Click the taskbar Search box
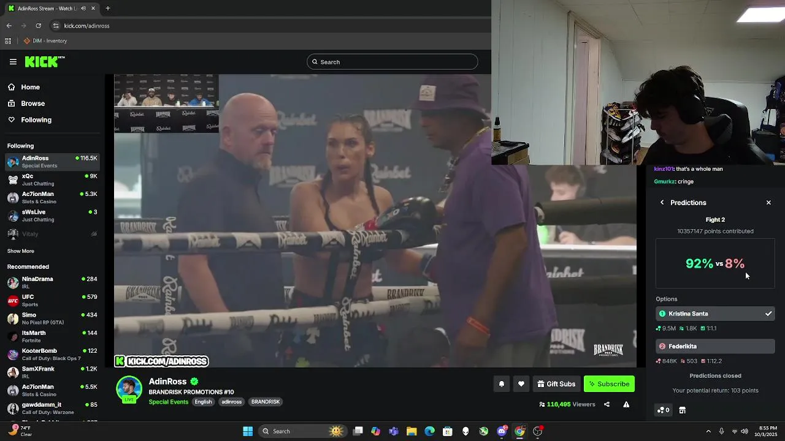Image resolution: width=785 pixels, height=441 pixels. [x=302, y=431]
